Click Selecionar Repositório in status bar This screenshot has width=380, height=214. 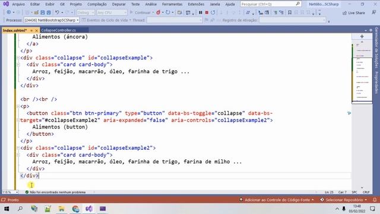pos(343,200)
